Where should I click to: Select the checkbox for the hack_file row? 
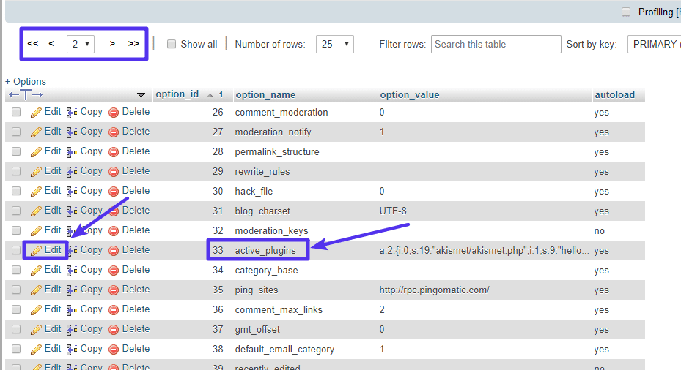16,192
